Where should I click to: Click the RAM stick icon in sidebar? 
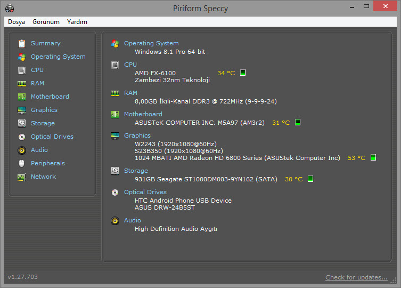22,84
